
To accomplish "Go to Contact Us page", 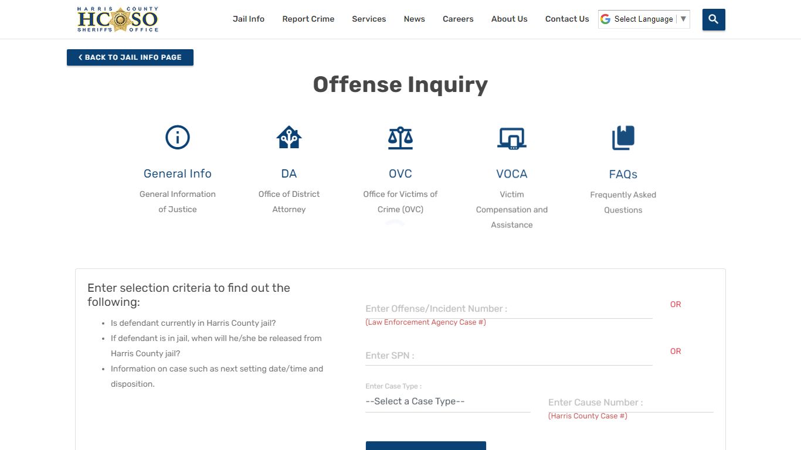I will (567, 19).
